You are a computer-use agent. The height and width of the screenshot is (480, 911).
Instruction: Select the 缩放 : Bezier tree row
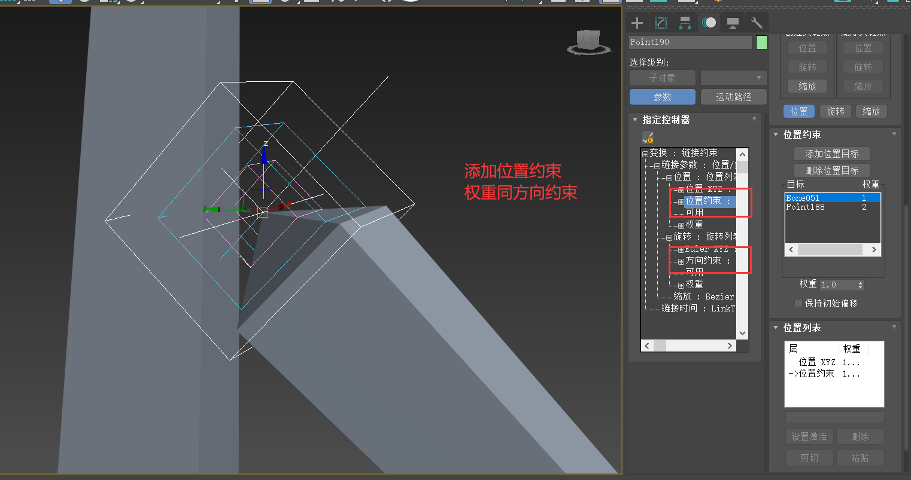[x=703, y=296]
